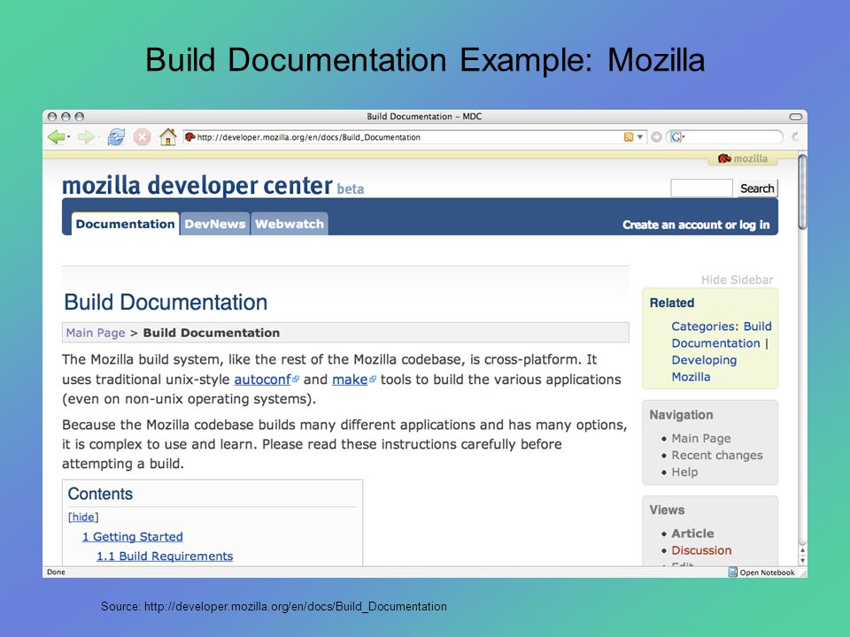Image resolution: width=850 pixels, height=637 pixels.
Task: Click the mozilla tab logo at top right
Action: click(x=742, y=158)
